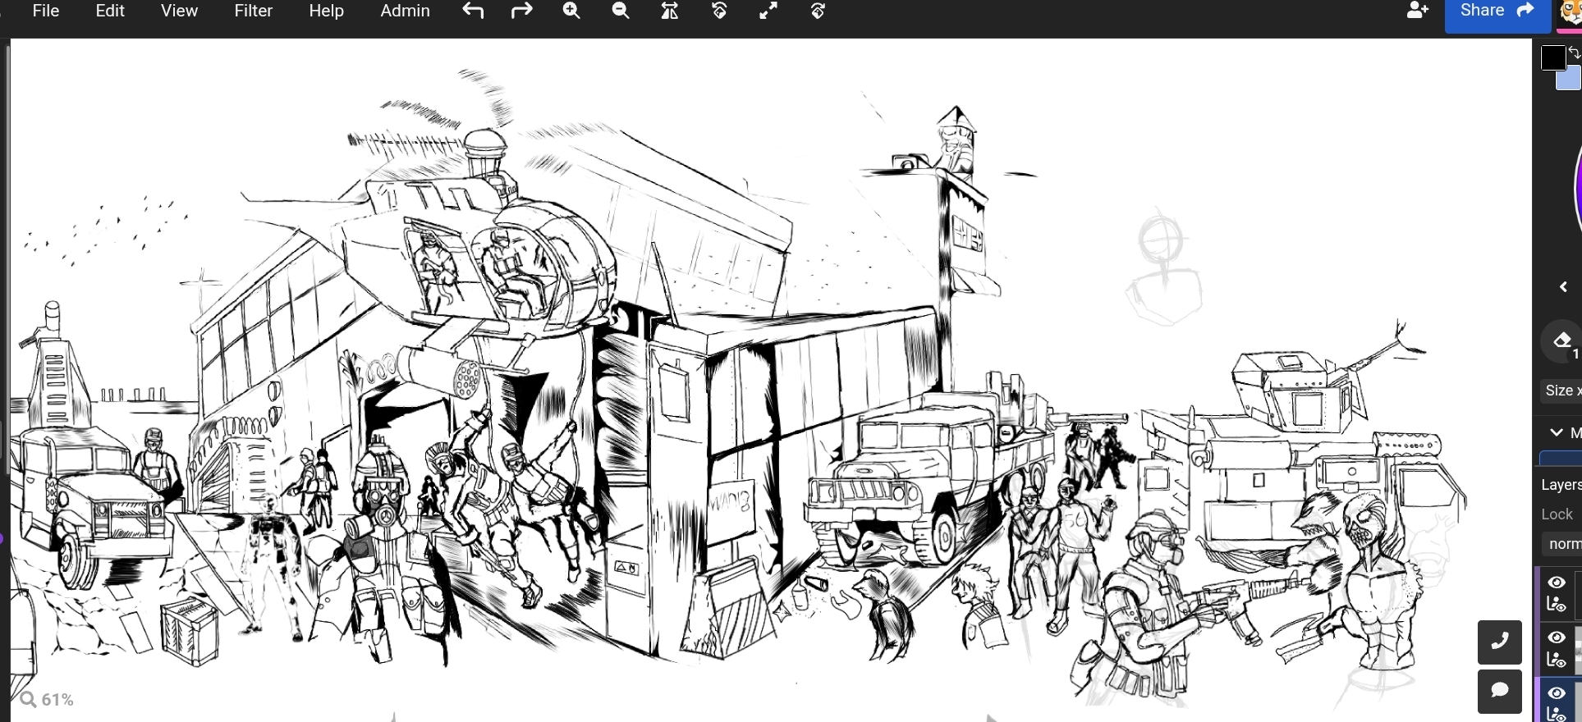
Task: Start a voice call with phone button
Action: pos(1499,642)
